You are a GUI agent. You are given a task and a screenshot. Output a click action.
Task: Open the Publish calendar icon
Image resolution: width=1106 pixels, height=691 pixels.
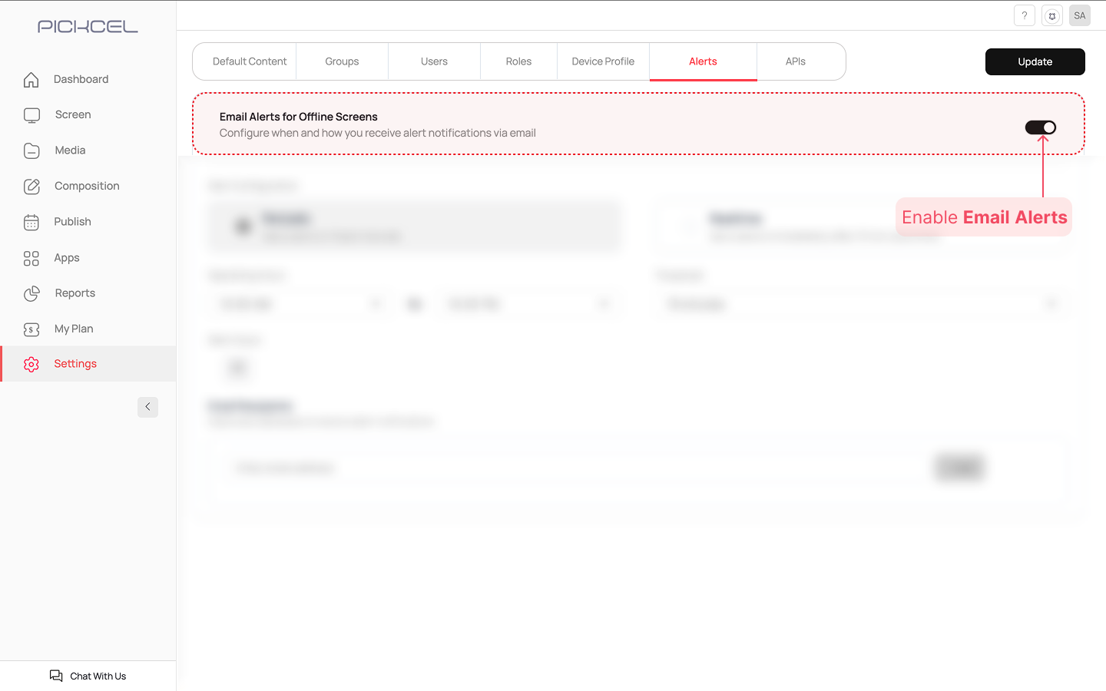pos(31,223)
